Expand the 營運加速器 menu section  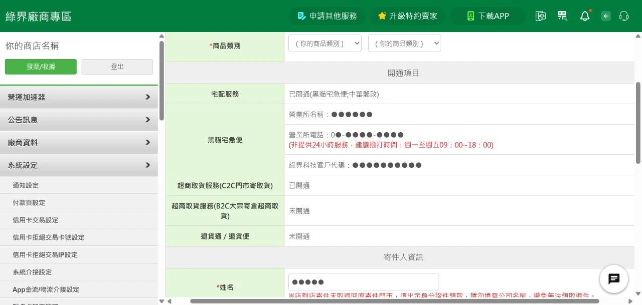pos(79,97)
